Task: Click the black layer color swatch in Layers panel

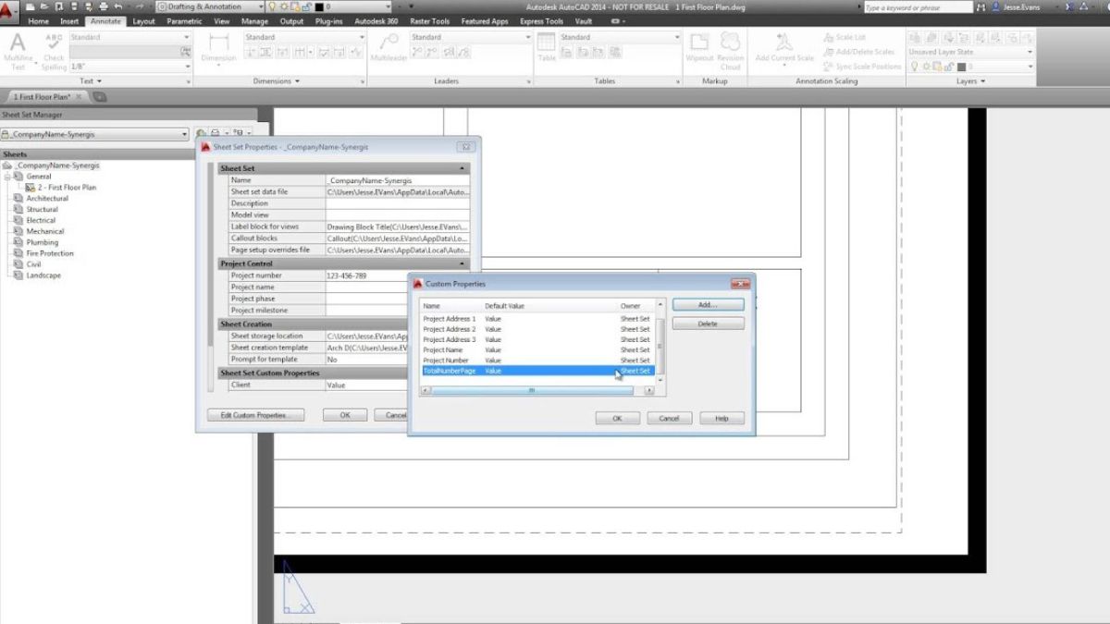Action: tap(960, 67)
